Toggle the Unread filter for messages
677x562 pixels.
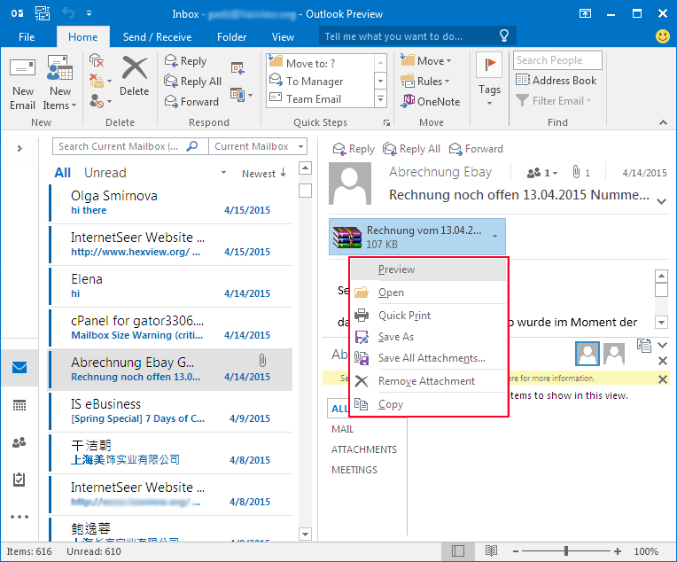[x=105, y=173]
